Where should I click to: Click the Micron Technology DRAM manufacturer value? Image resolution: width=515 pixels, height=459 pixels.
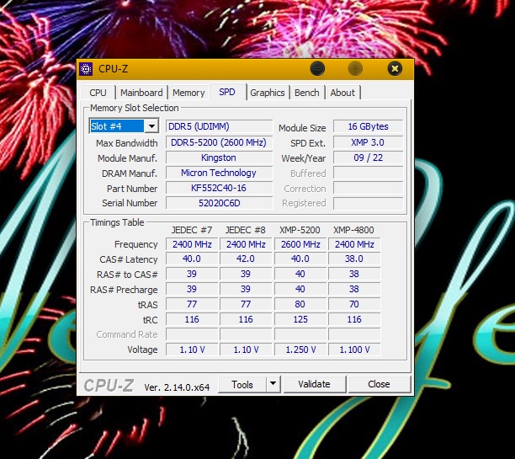pyautogui.click(x=219, y=173)
